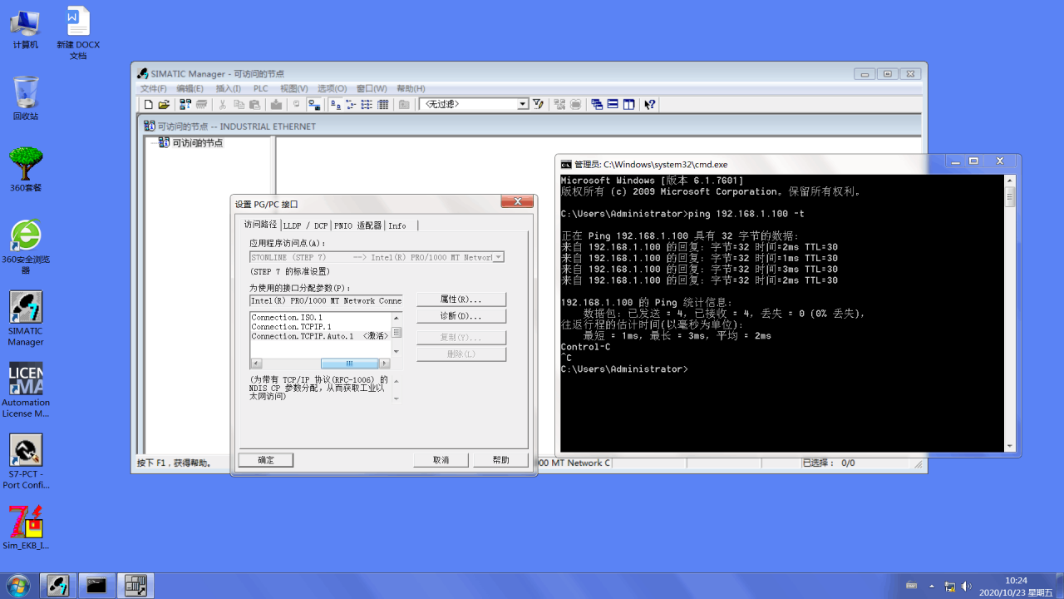Click the Windows Start button
1064x599 pixels.
(17, 586)
